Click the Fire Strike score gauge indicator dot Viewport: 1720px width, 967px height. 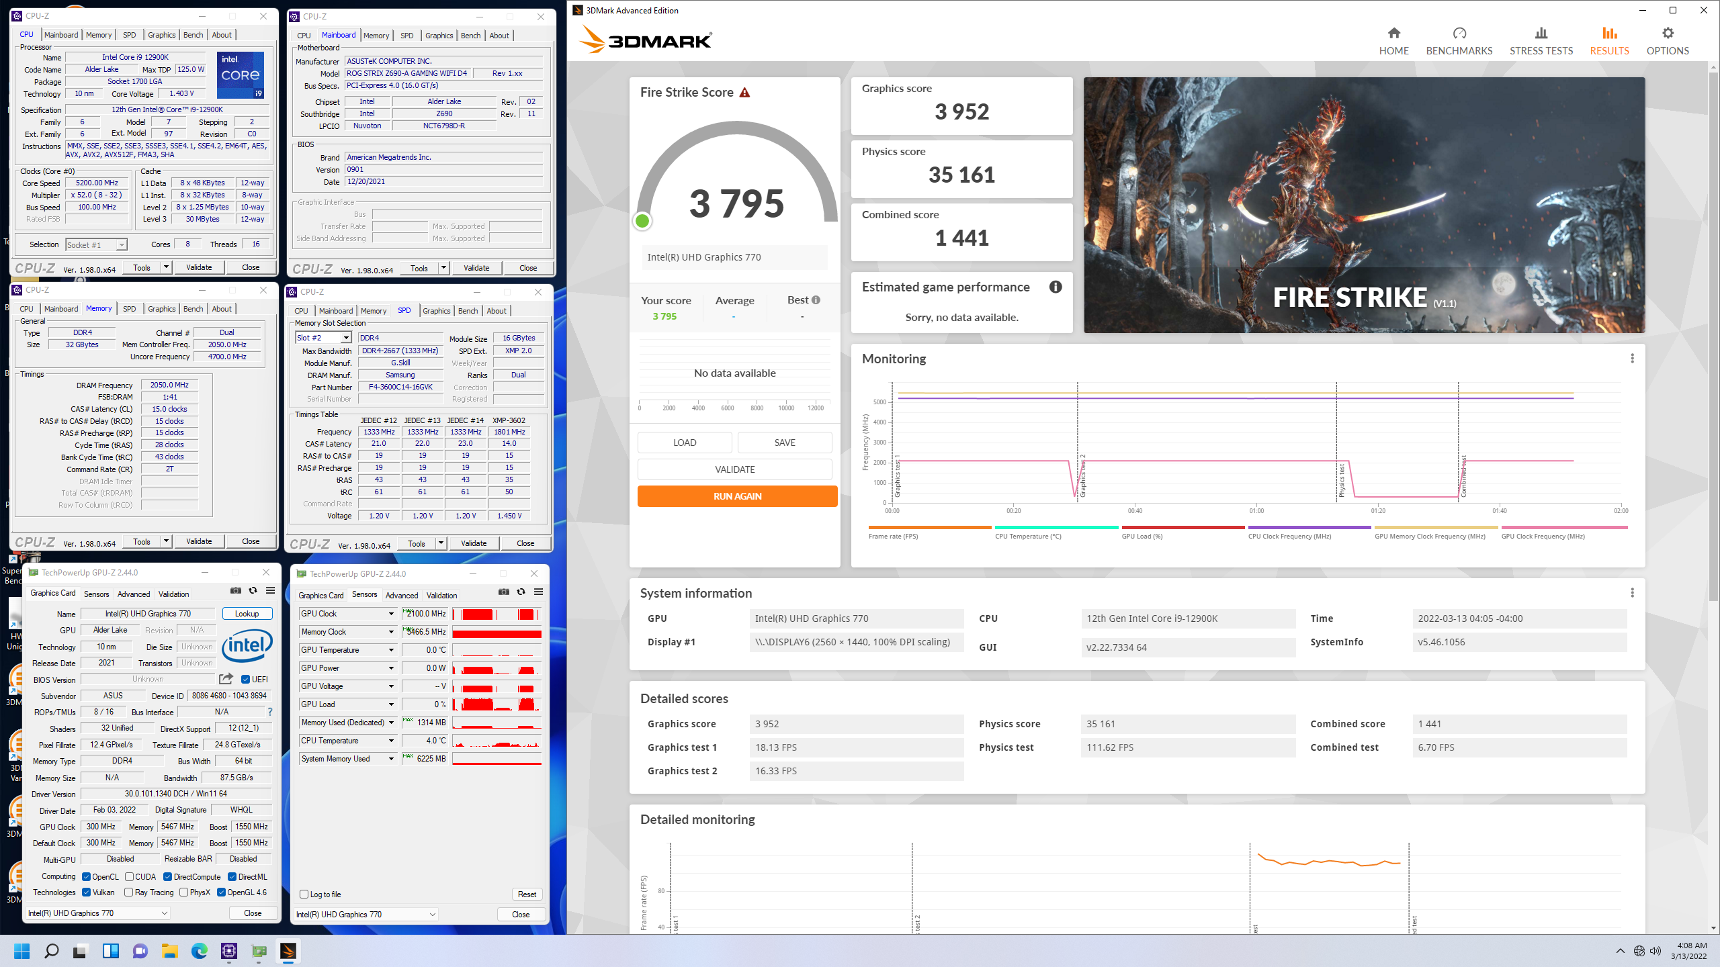pos(642,220)
